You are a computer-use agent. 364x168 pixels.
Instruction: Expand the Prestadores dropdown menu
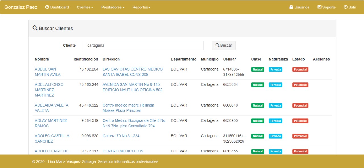tap(113, 7)
